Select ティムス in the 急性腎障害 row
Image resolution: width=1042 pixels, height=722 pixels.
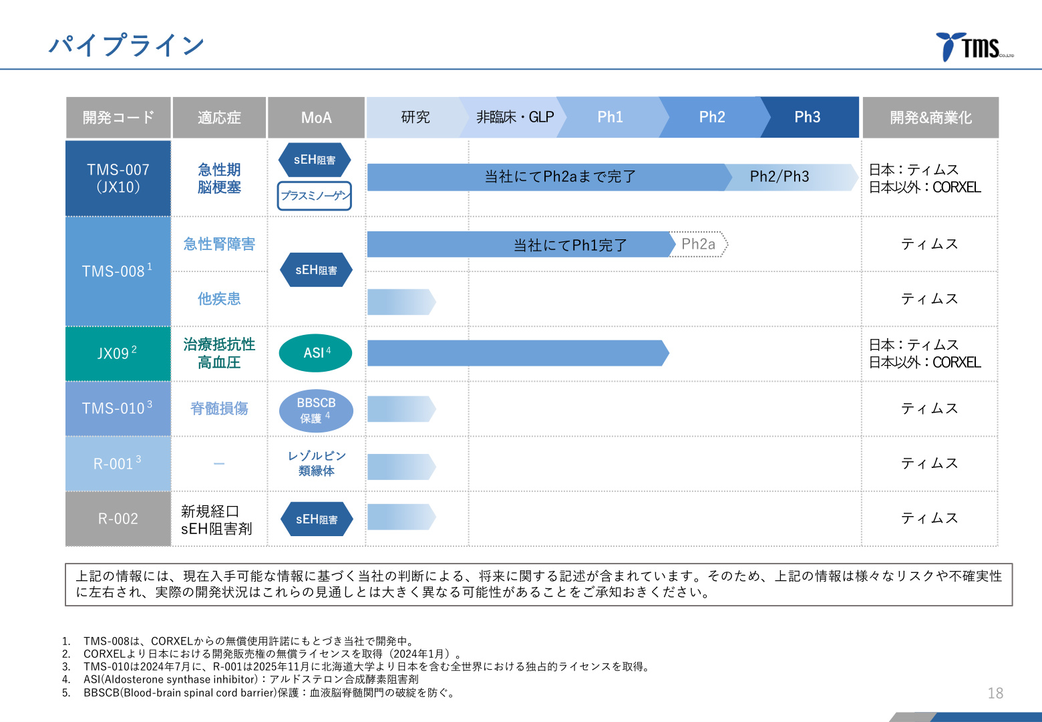(x=930, y=244)
